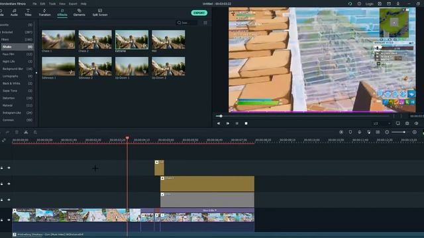Click the marker shield icon
Image resolution: width=424 pixels, height=238 pixels.
tap(350, 132)
